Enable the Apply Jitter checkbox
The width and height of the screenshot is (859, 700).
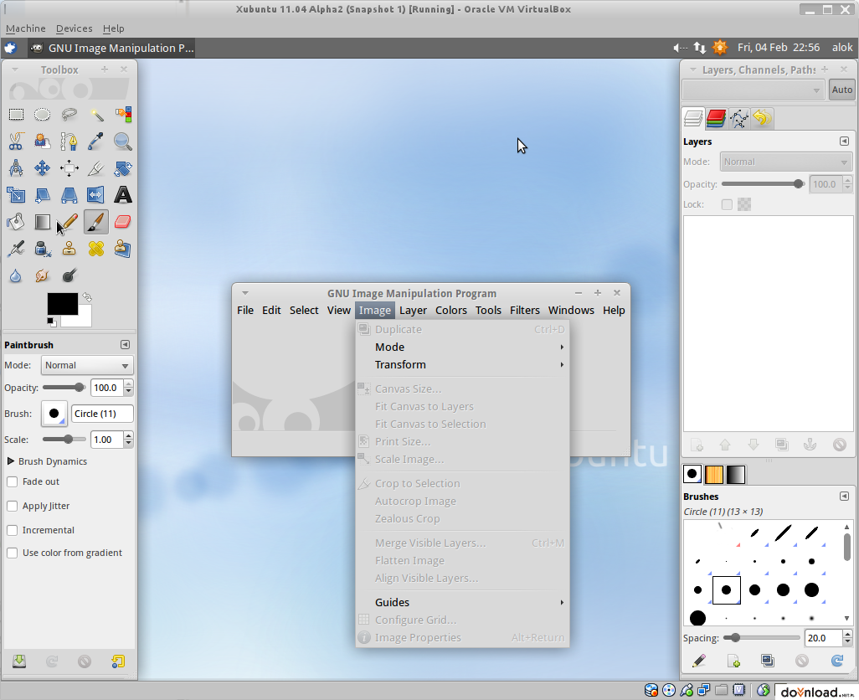tap(12, 506)
